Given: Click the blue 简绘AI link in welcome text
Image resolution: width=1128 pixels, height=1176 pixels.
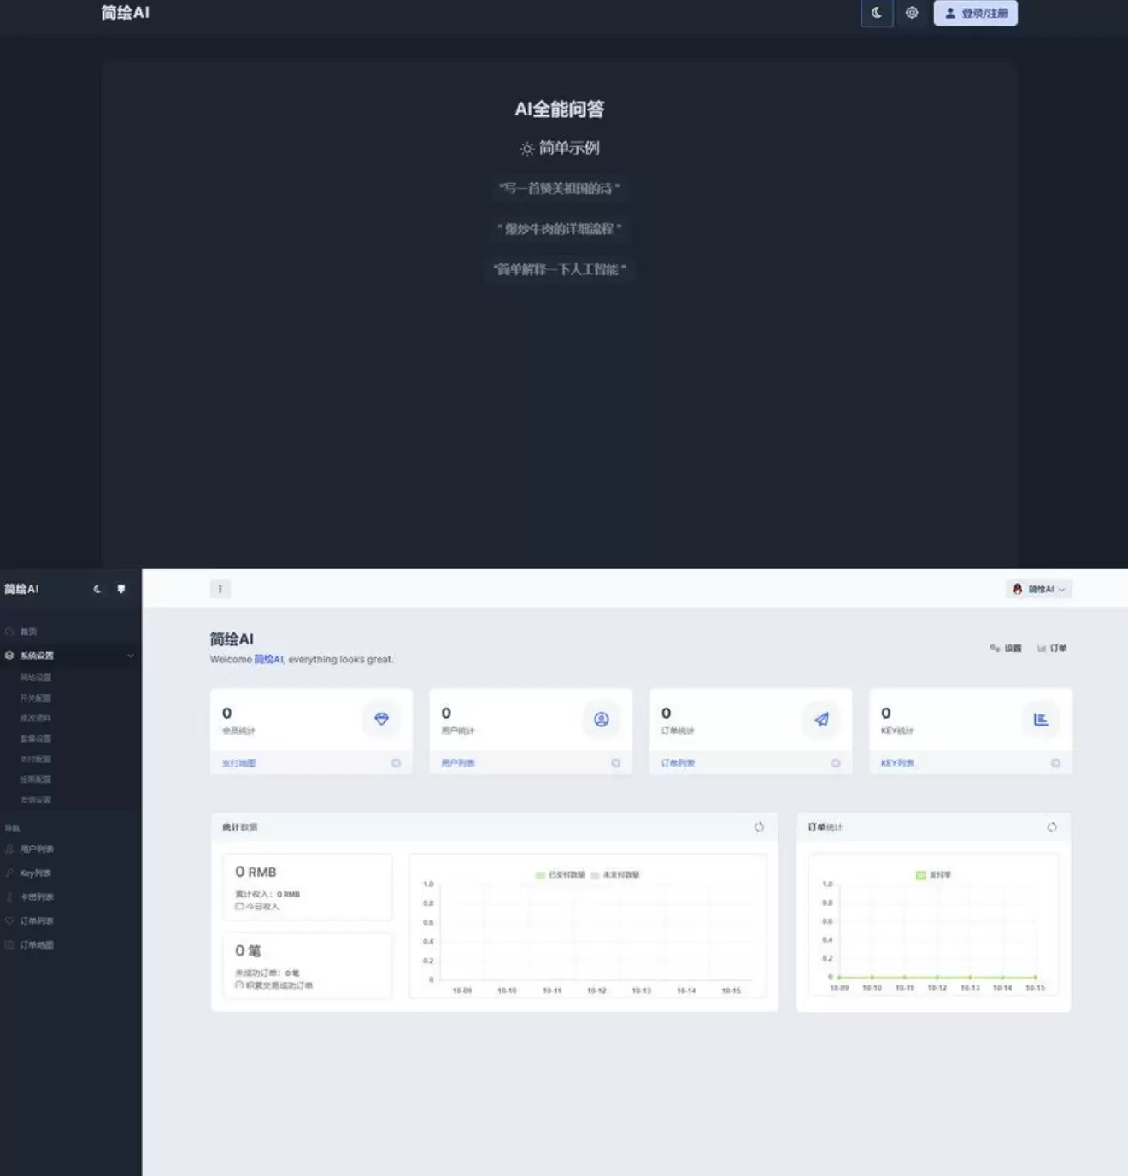Looking at the screenshot, I should tap(268, 660).
